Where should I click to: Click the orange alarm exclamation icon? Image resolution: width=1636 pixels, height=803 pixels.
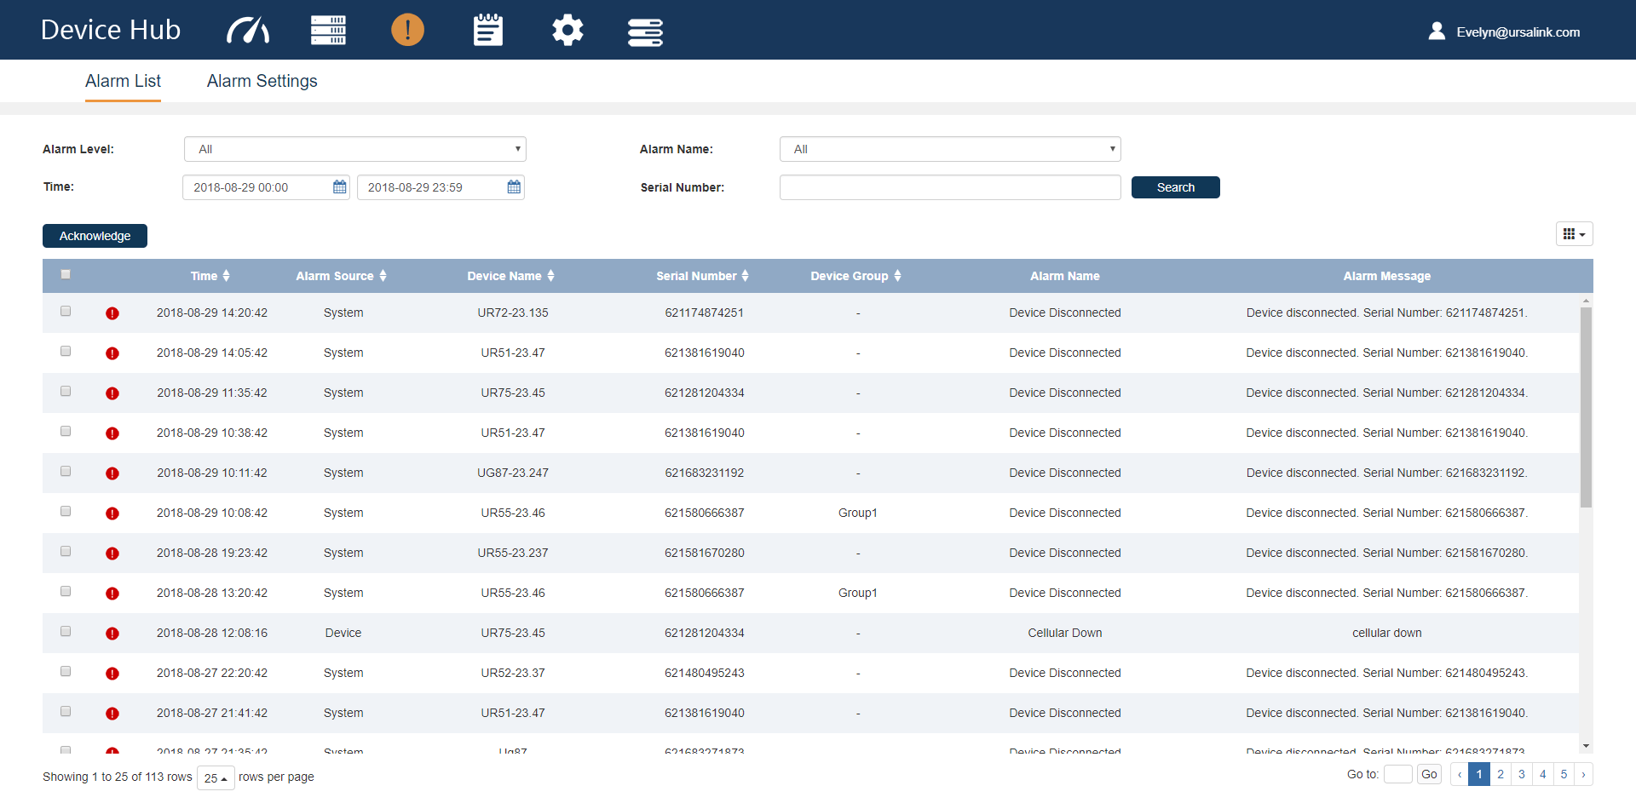click(407, 31)
